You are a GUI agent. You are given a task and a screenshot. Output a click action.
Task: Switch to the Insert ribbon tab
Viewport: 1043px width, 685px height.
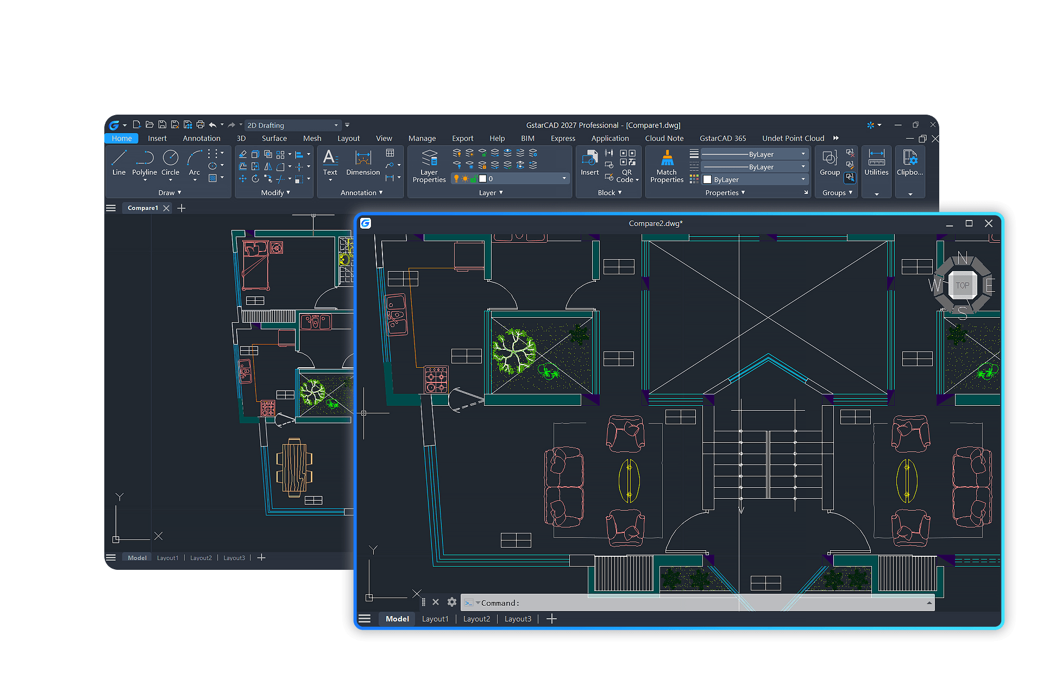(x=157, y=139)
